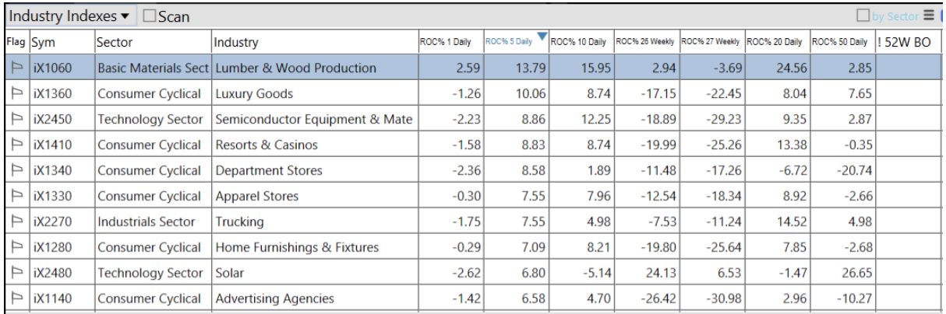Viewport: 946px width, 314px height.
Task: Open the hamburger menu beside by Sector
Action: coord(928,16)
